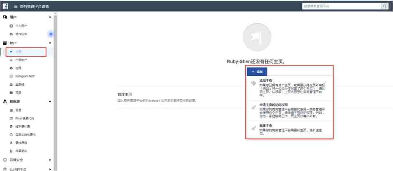Open the 项目 folder icon
393x171 pixels.
(11, 93)
